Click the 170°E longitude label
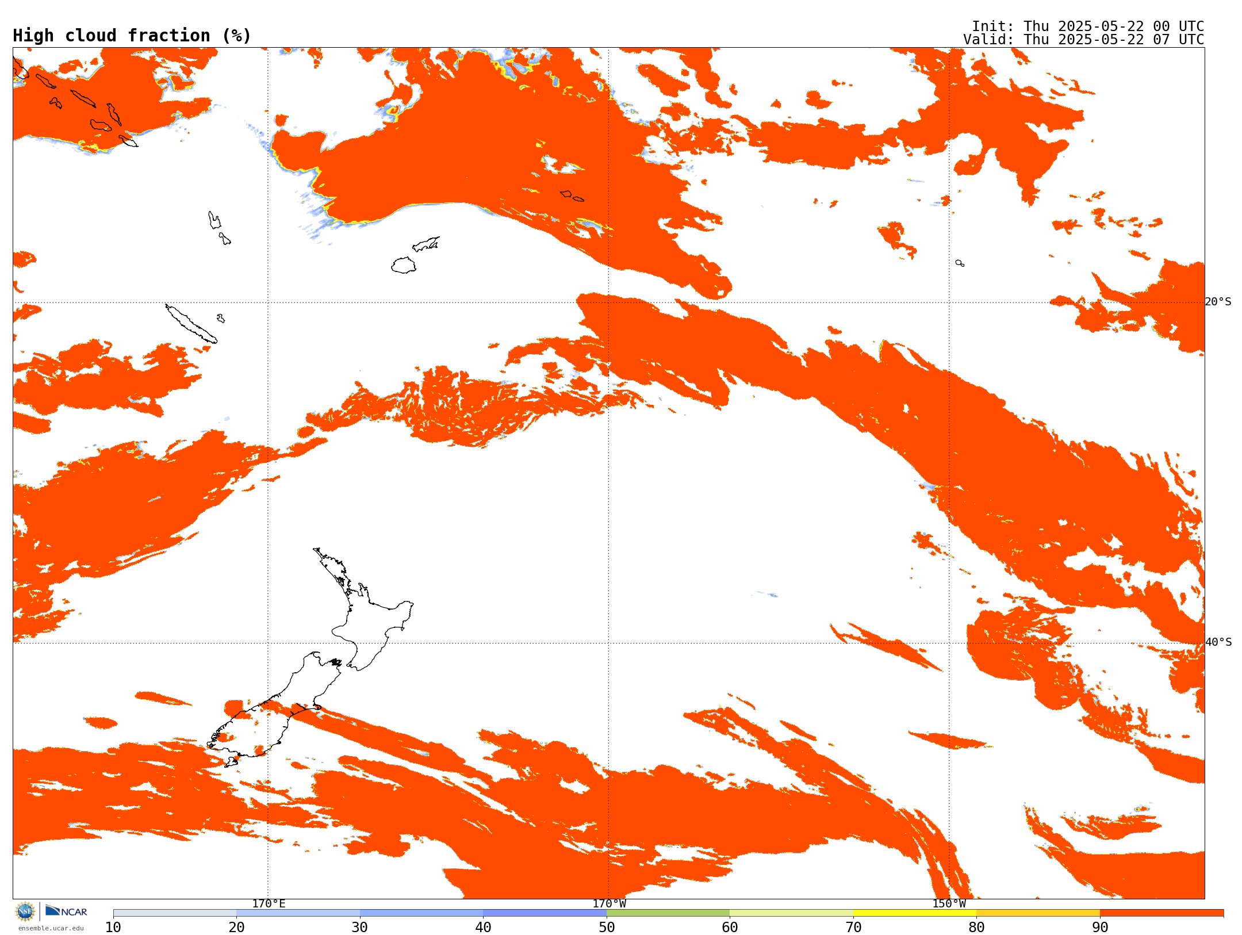 [269, 903]
